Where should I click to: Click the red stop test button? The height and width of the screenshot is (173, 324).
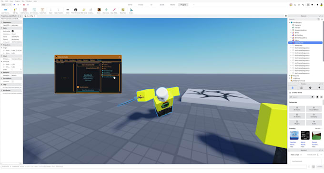click(x=24, y=5)
